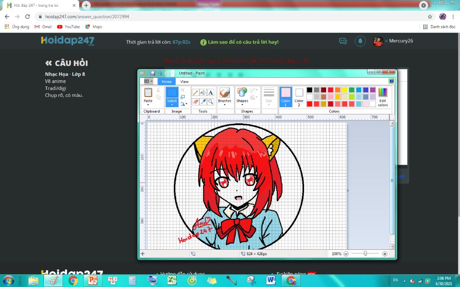Open the Paint application menu button

(148, 82)
